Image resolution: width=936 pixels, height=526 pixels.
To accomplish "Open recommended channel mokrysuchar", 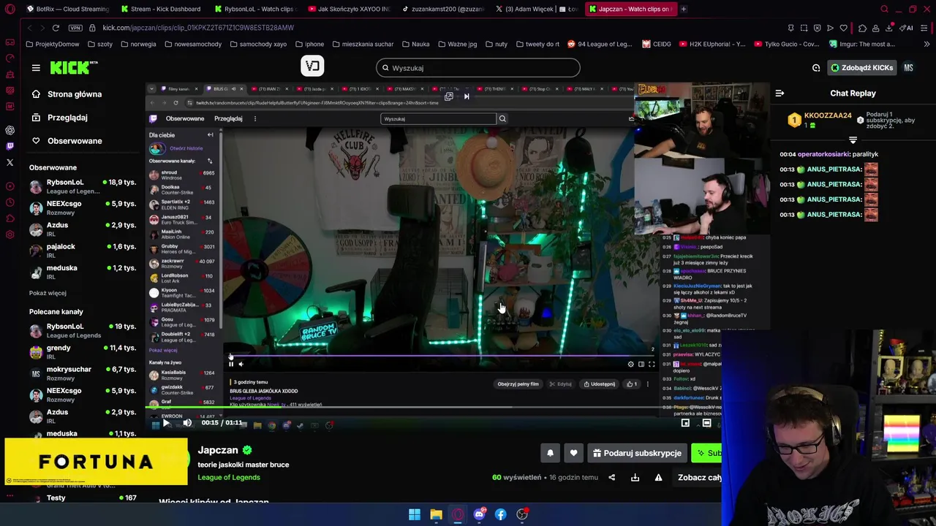I will tap(83, 373).
